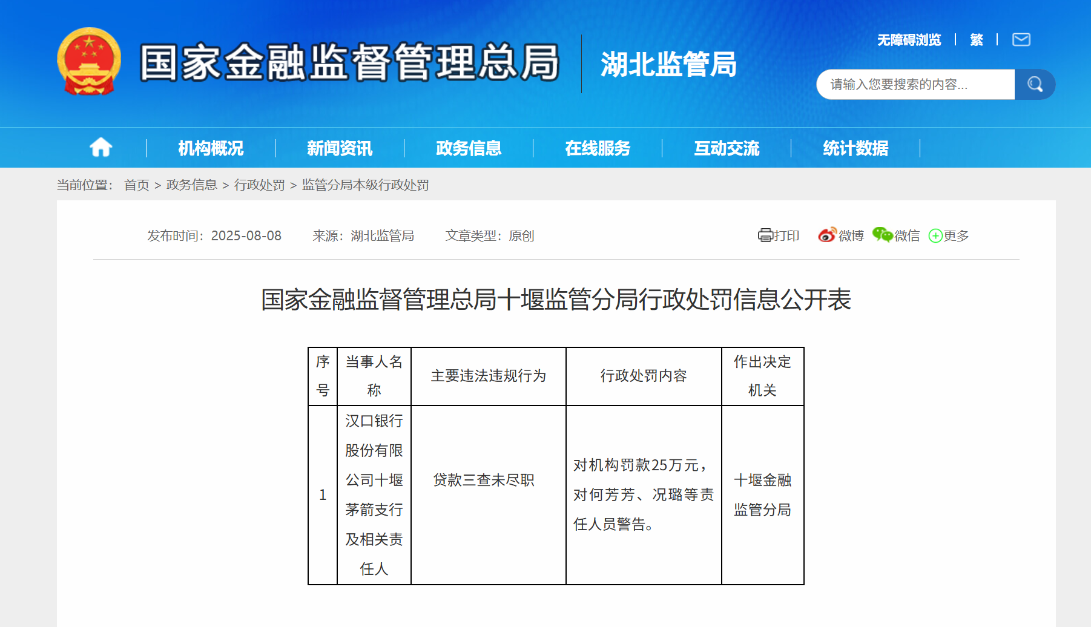
Task: Enable 无障碍浏览 accessibility mode
Action: tap(909, 40)
